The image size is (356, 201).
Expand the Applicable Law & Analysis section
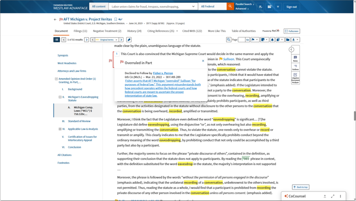point(60,129)
